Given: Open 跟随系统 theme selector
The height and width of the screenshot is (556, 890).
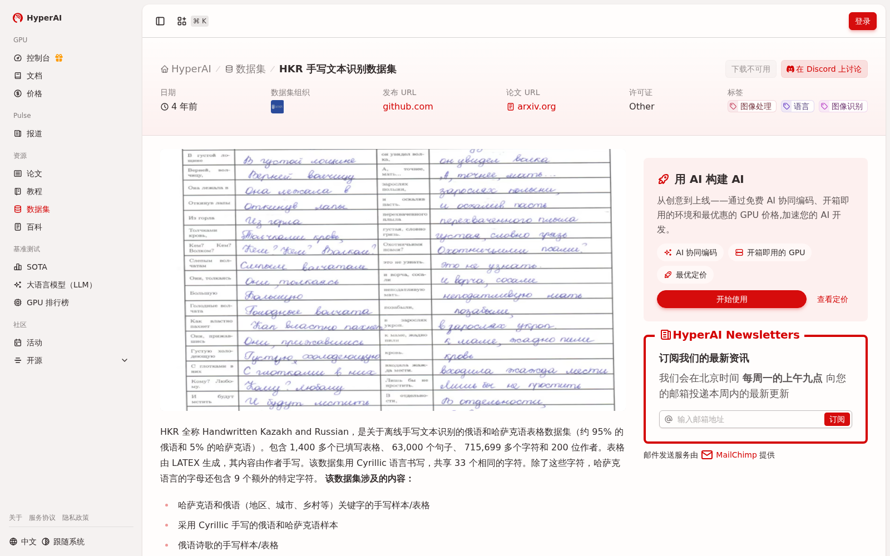Looking at the screenshot, I should tap(63, 542).
